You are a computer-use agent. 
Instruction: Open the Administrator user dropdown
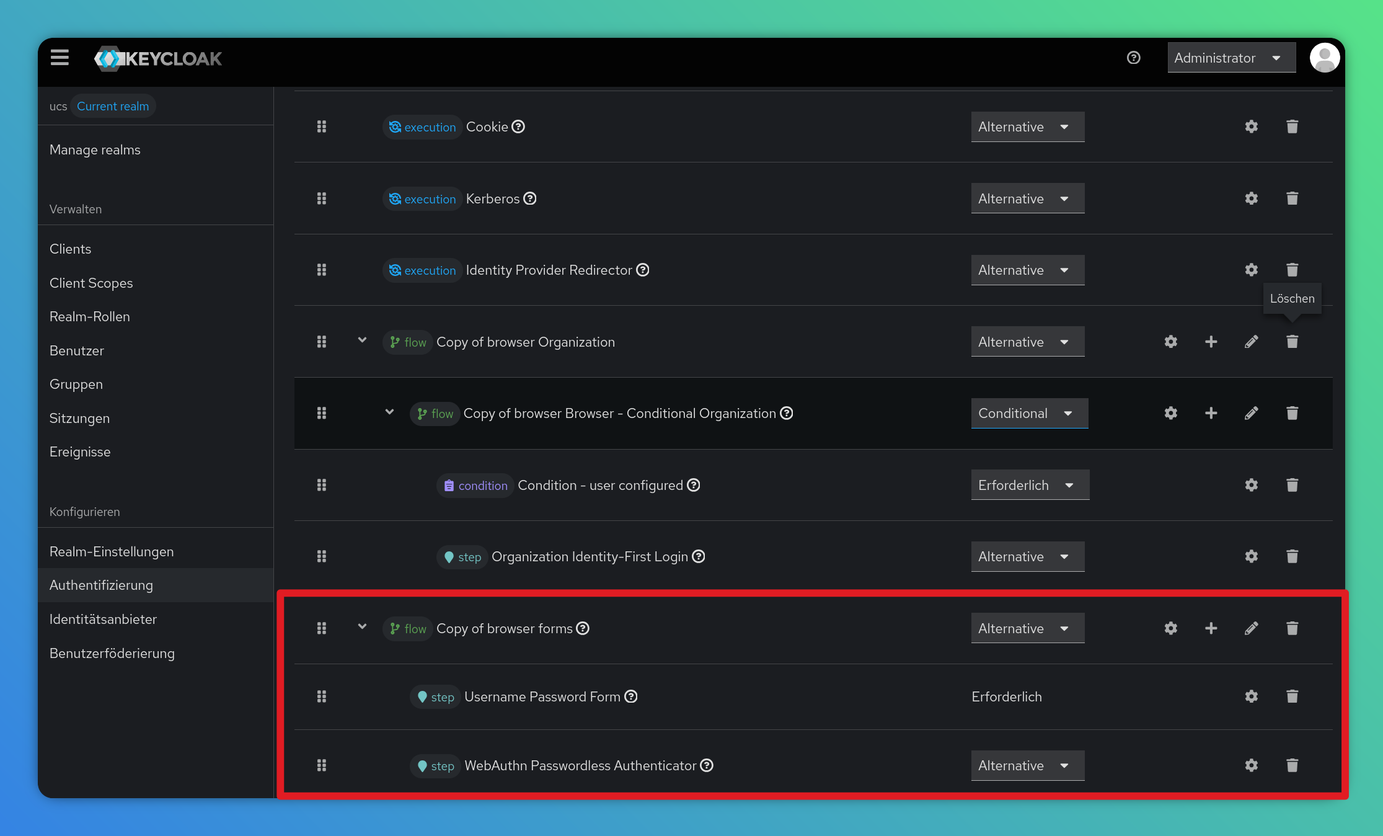[1231, 58]
